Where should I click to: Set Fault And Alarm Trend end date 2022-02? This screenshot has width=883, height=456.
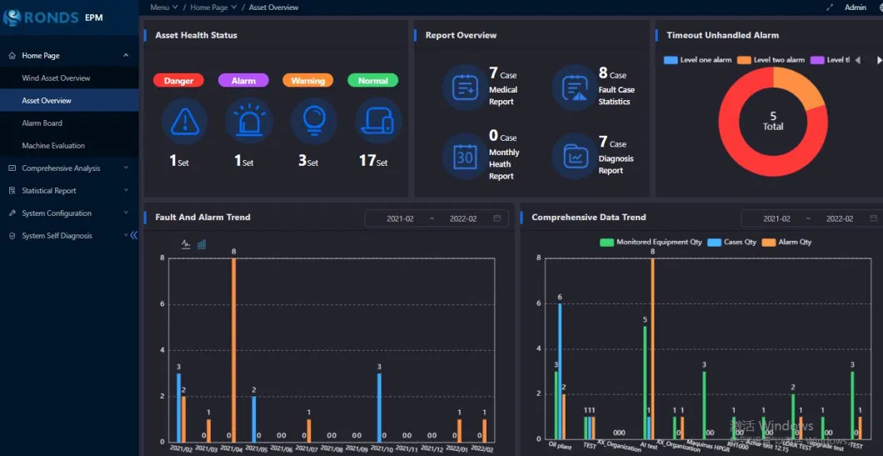[463, 218]
